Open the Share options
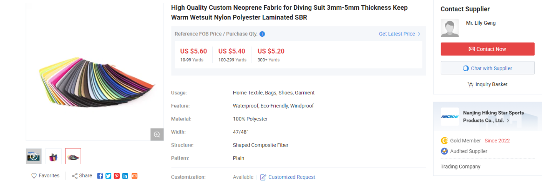This screenshot has width=559, height=181. tap(82, 176)
